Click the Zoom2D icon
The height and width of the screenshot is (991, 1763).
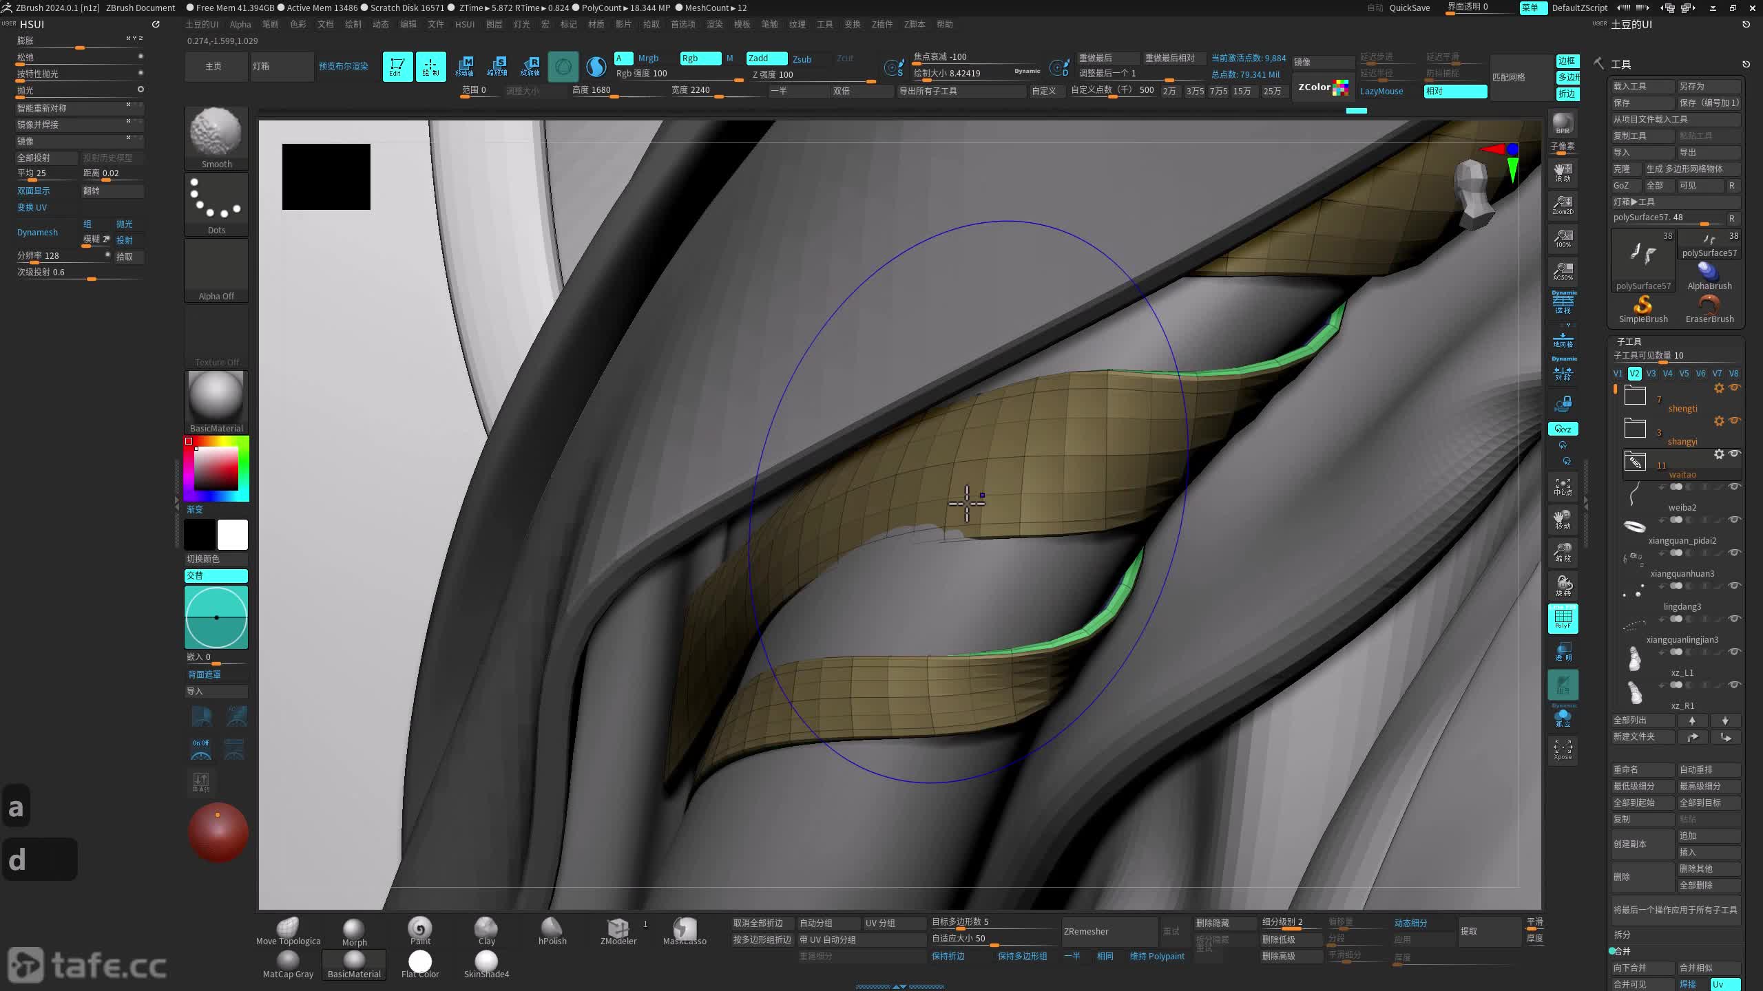(x=1563, y=205)
